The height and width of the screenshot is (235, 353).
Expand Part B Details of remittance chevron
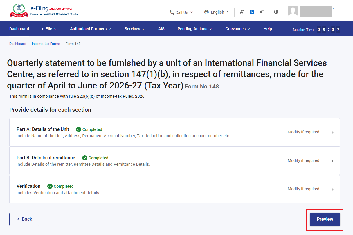click(332, 161)
